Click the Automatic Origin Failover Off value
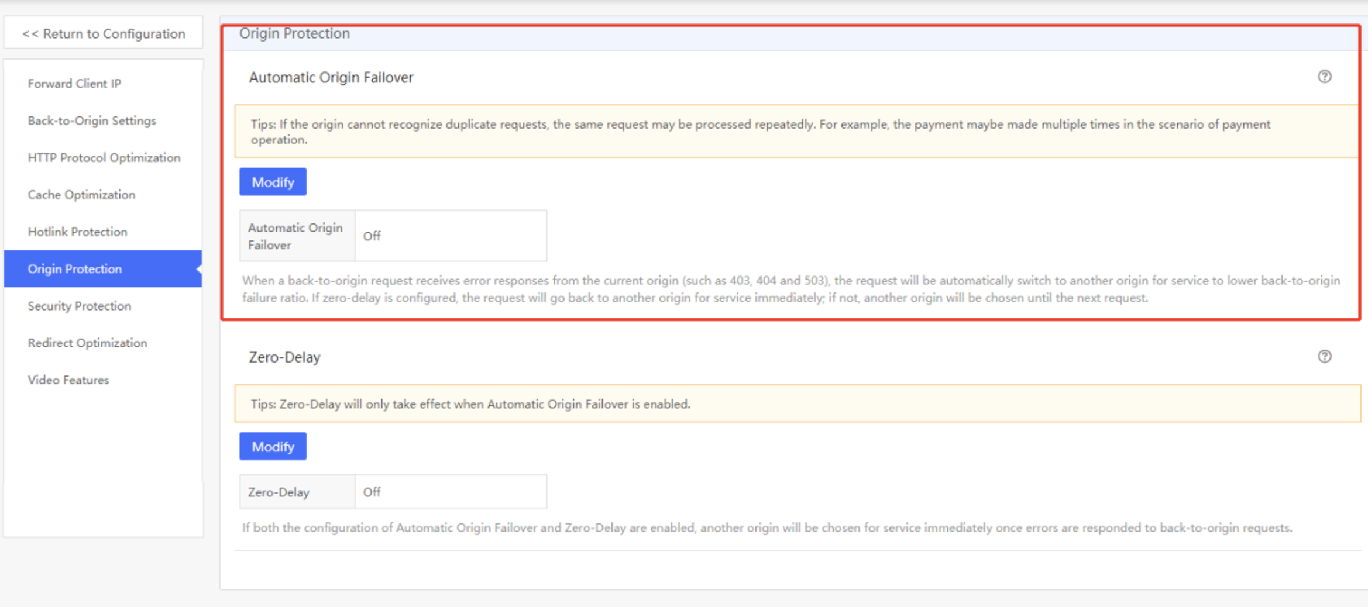 [x=451, y=236]
